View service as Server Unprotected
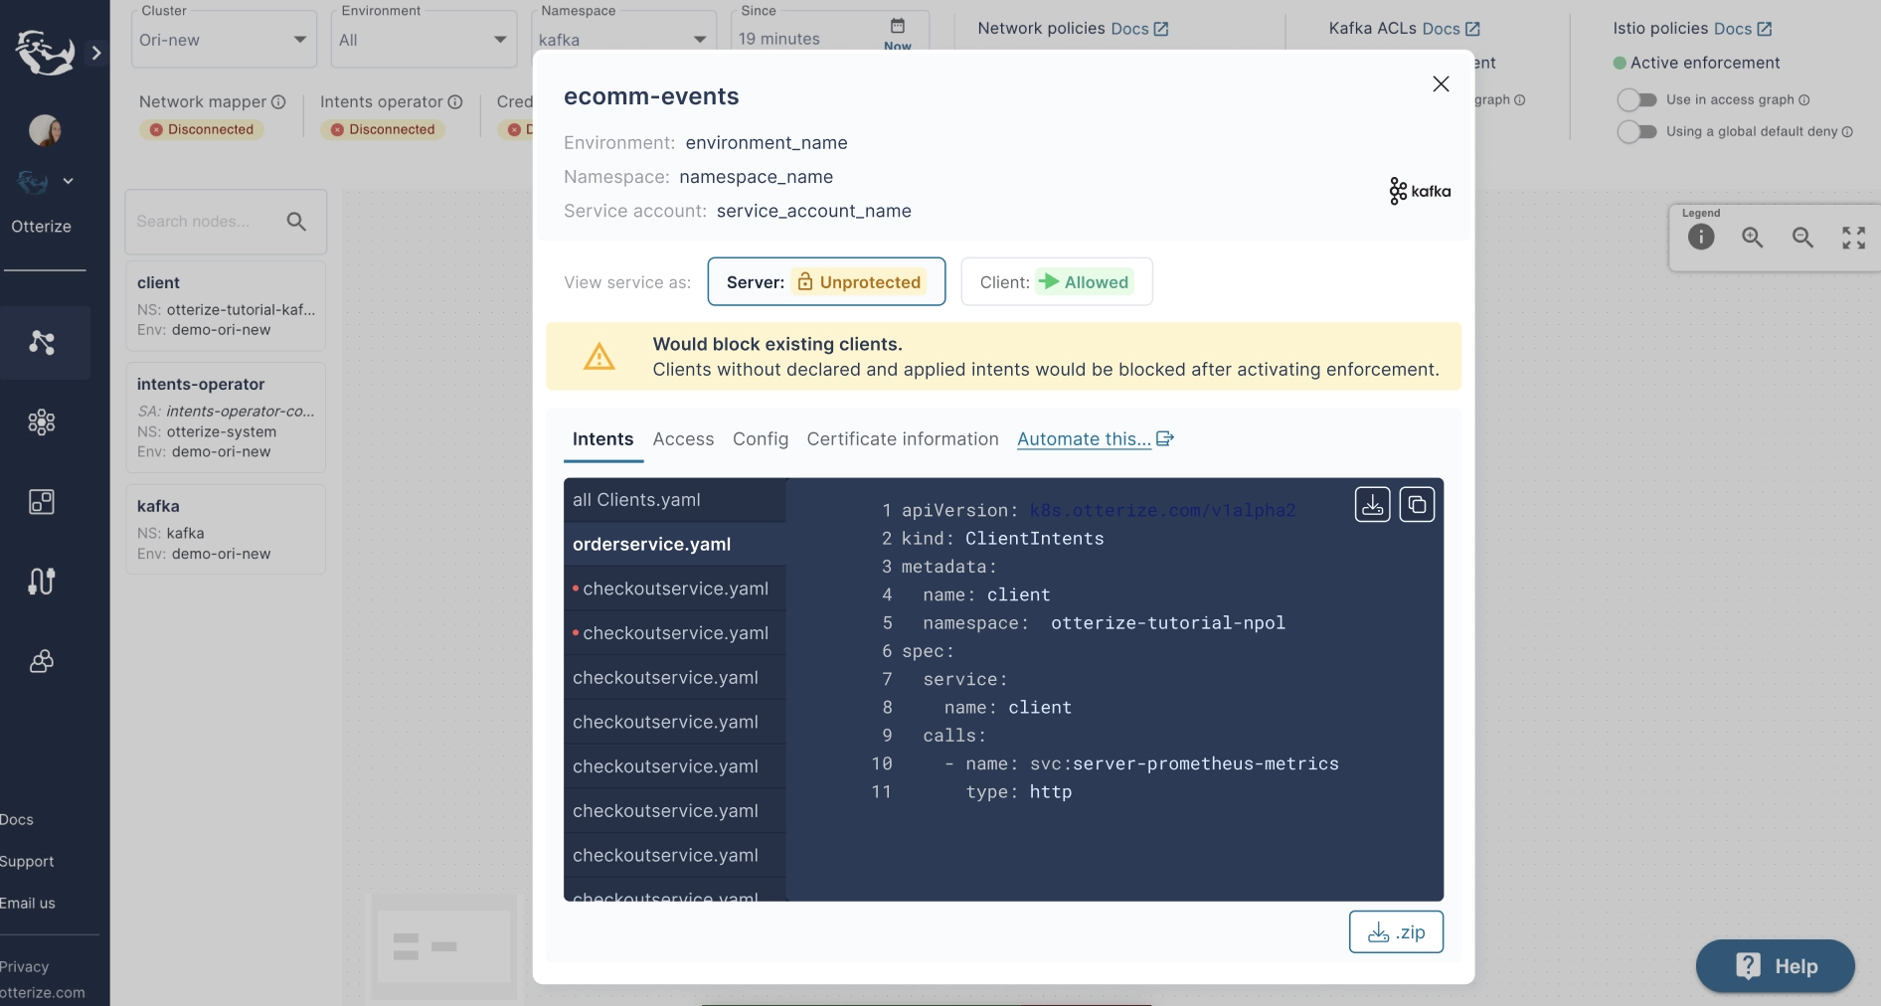The image size is (1881, 1006). [826, 282]
